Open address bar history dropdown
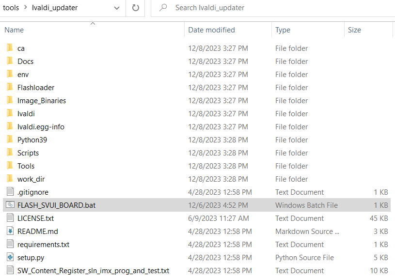 pyautogui.click(x=116, y=8)
